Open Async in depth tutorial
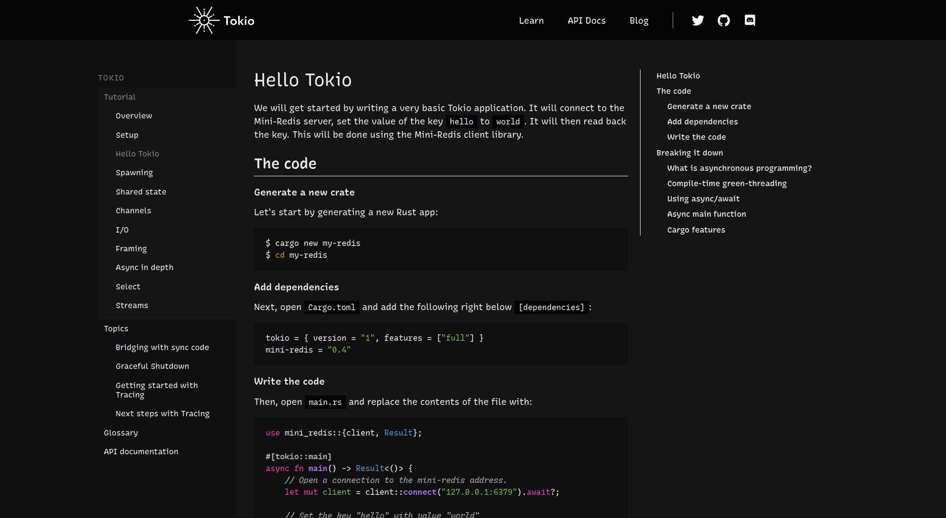This screenshot has width=946, height=518. click(x=144, y=268)
